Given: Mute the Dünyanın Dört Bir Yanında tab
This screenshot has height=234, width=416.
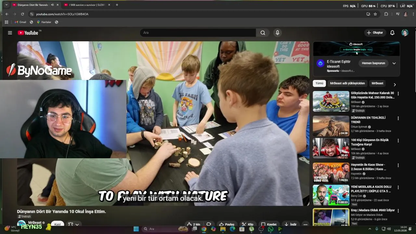Looking at the screenshot, I should [x=52, y=5].
